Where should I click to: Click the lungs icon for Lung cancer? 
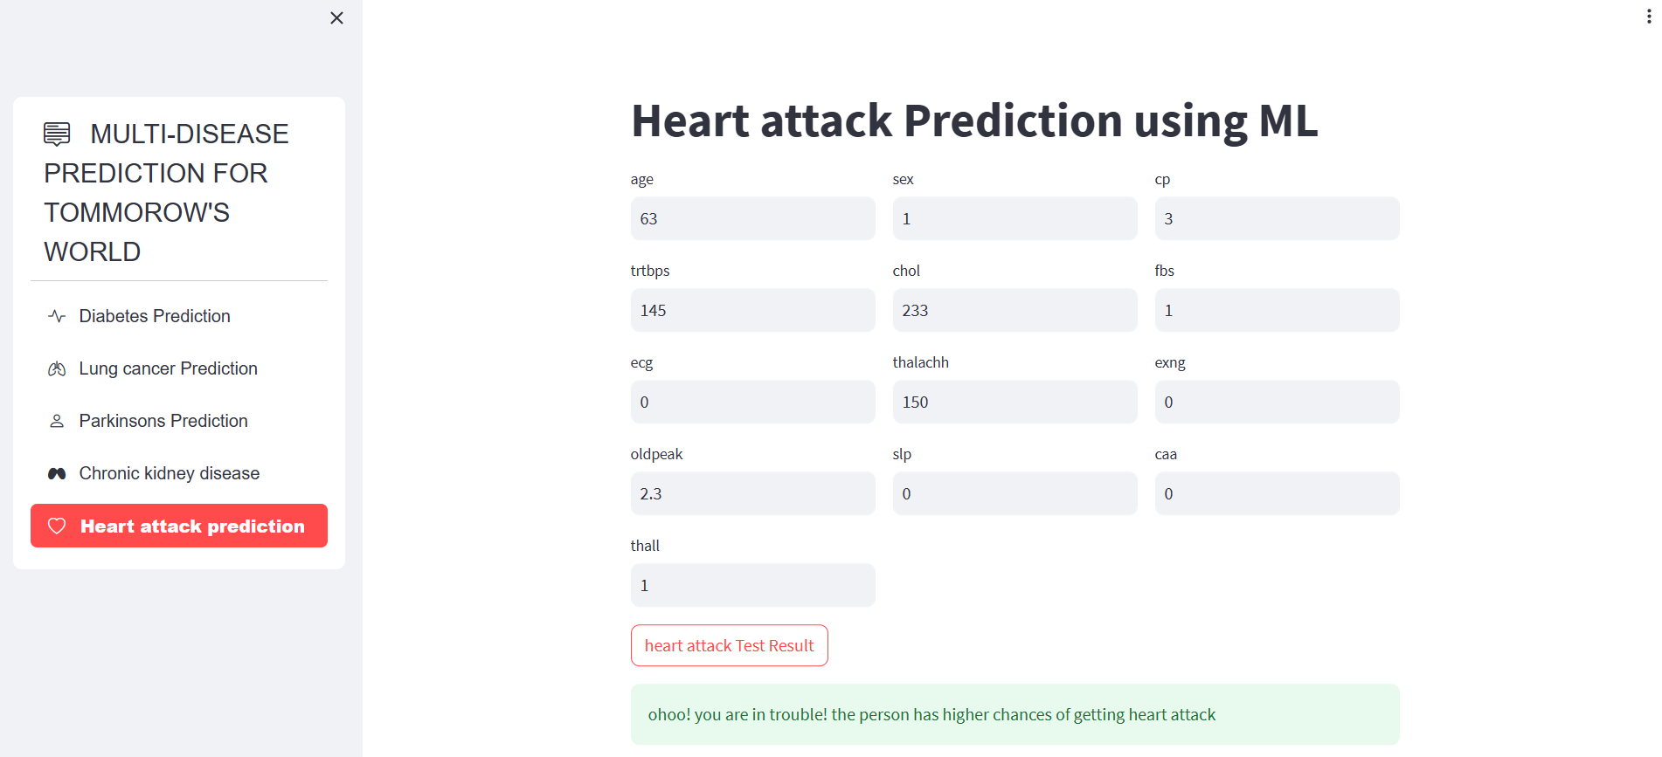[57, 368]
